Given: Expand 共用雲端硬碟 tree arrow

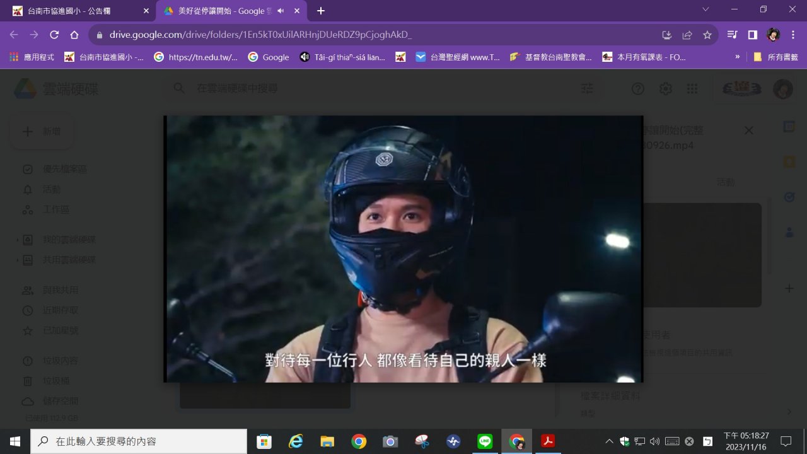Looking at the screenshot, I should (17, 260).
